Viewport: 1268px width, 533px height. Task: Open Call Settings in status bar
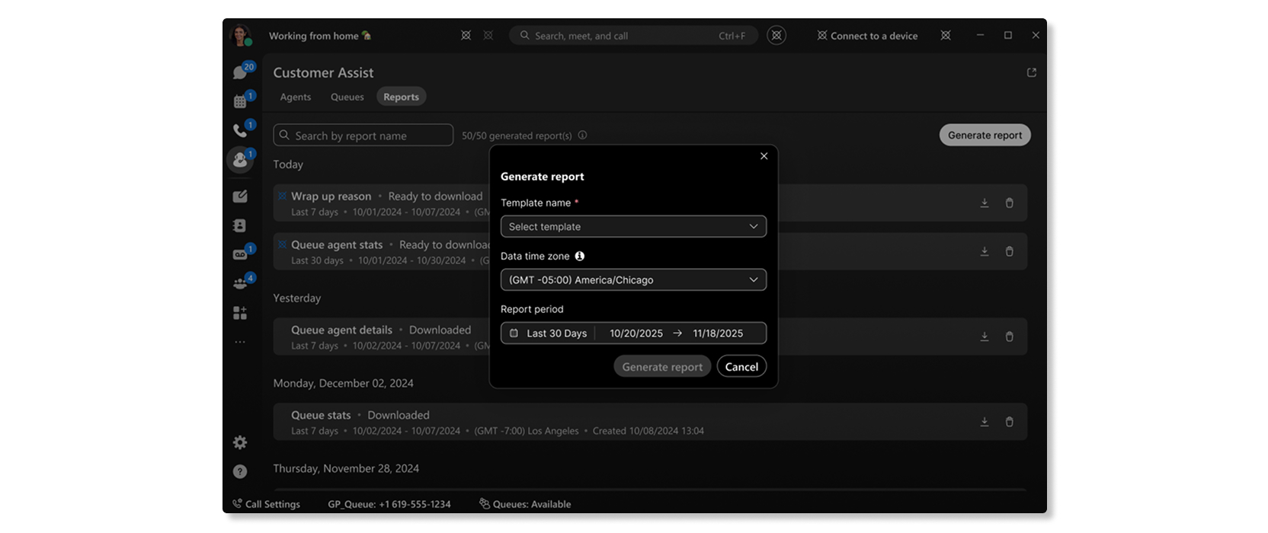click(x=267, y=504)
